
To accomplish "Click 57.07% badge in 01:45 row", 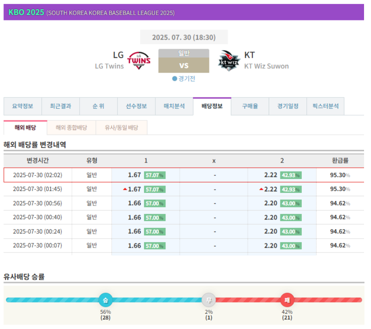I will click(155, 189).
